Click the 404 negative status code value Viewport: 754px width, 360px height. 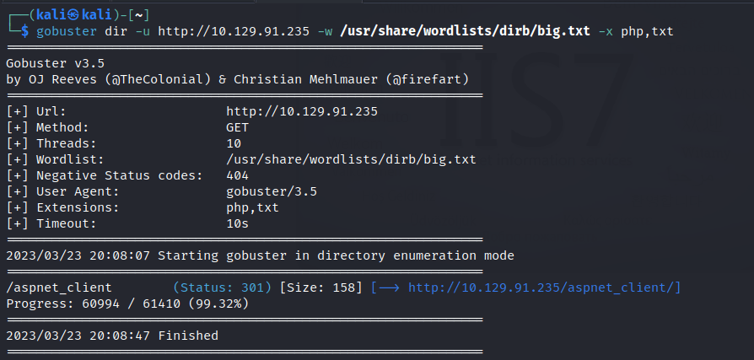click(238, 175)
